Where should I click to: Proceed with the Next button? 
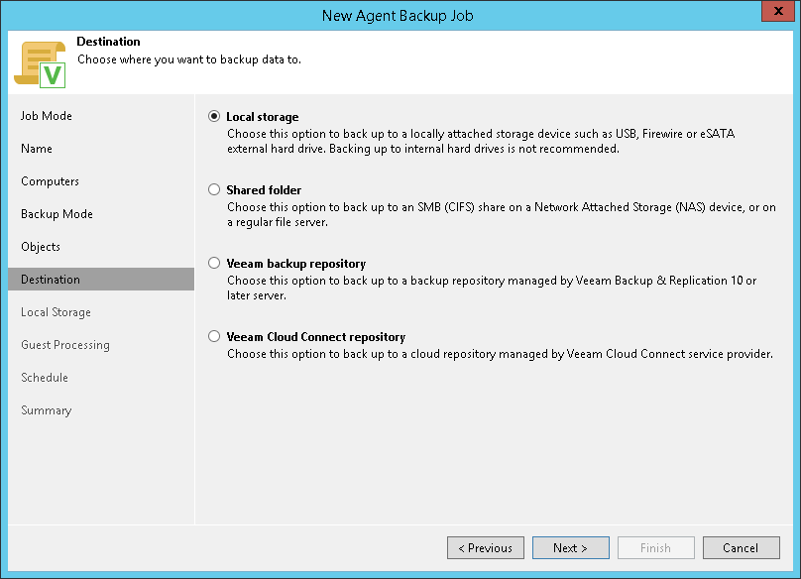click(x=570, y=548)
